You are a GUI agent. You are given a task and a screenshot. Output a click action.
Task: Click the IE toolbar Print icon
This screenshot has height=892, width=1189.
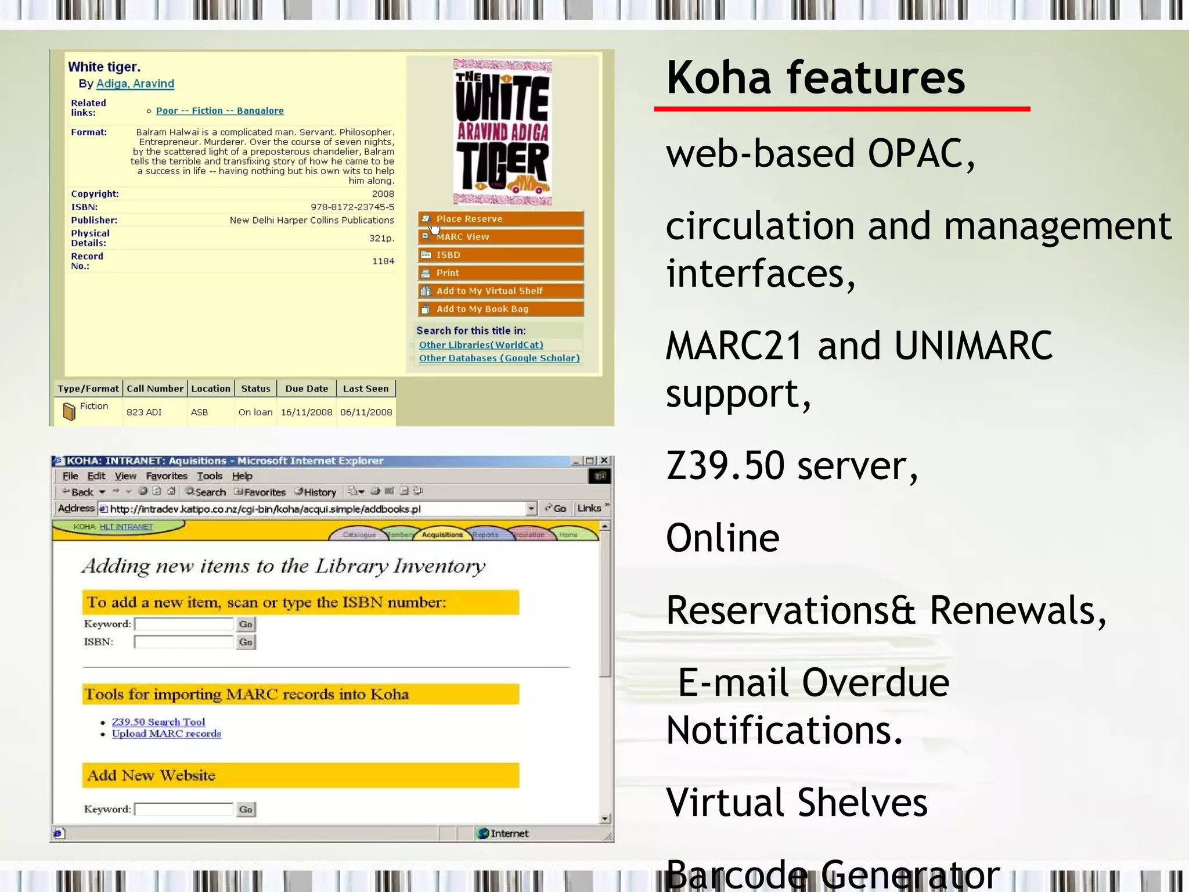pos(375,491)
